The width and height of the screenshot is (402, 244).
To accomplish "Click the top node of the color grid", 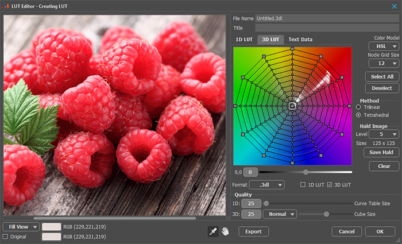I will [292, 49].
